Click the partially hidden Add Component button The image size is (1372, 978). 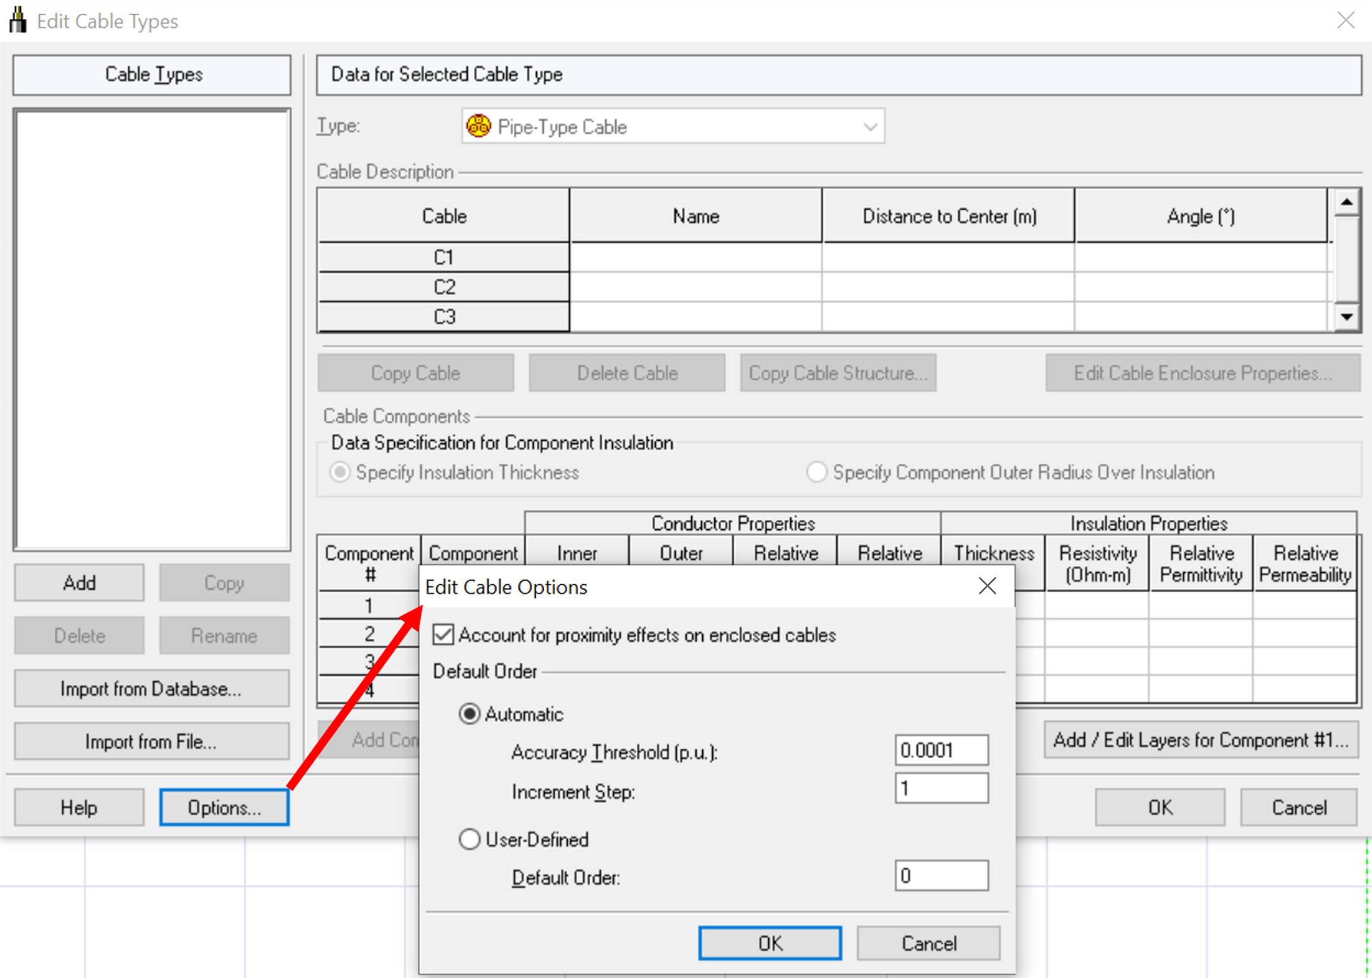point(369,740)
